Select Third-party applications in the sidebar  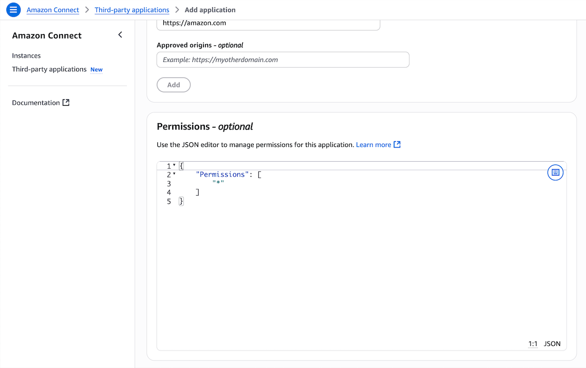pos(49,69)
